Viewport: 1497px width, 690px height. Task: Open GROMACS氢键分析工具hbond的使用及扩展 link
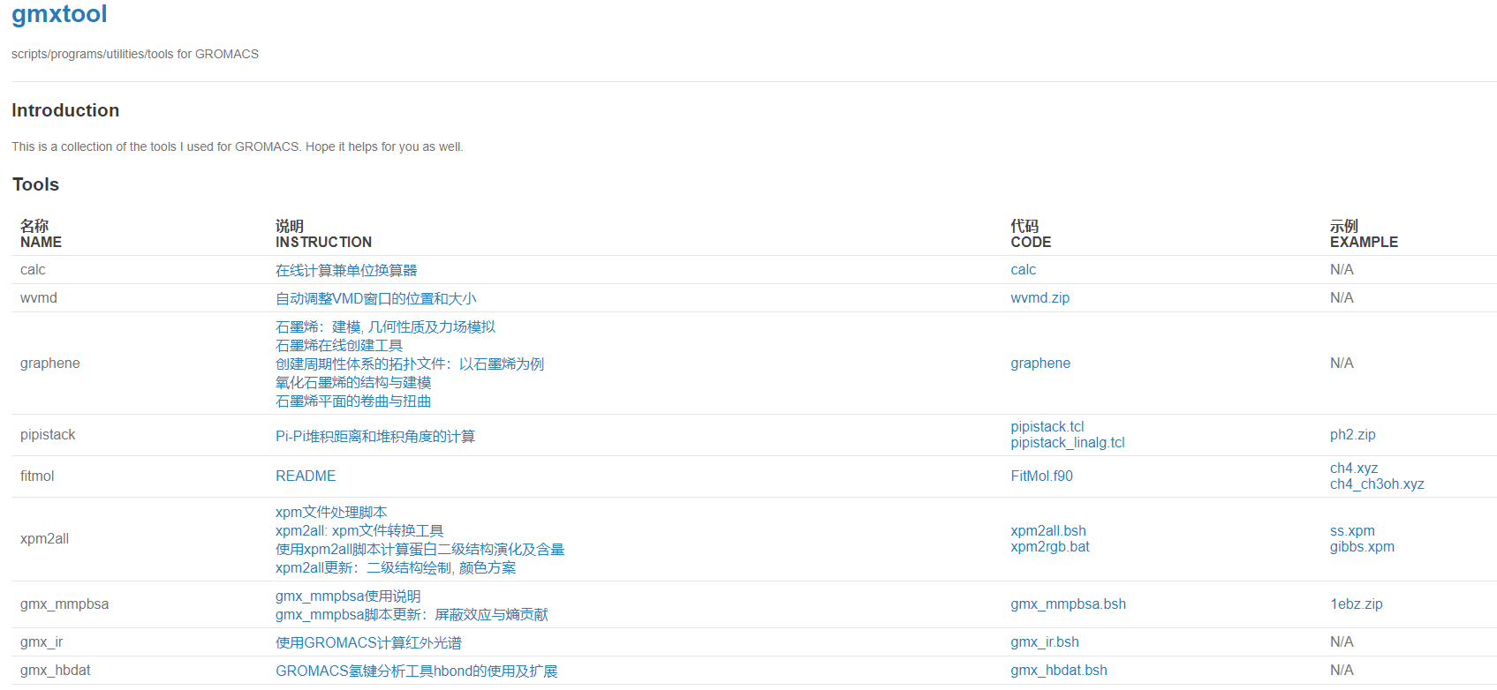coord(417,671)
